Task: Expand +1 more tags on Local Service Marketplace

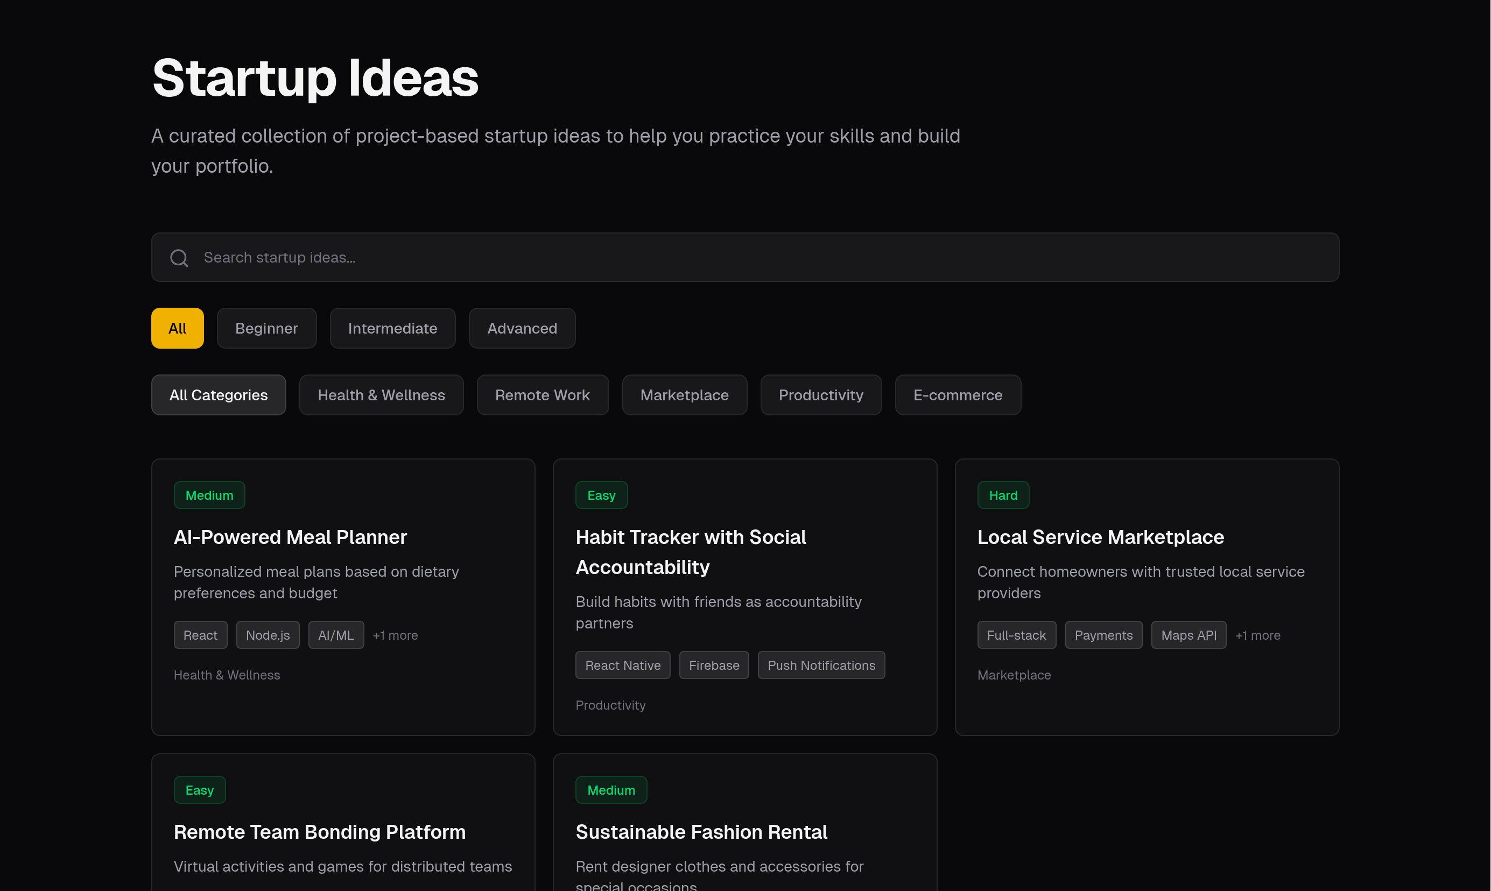Action: (1257, 635)
